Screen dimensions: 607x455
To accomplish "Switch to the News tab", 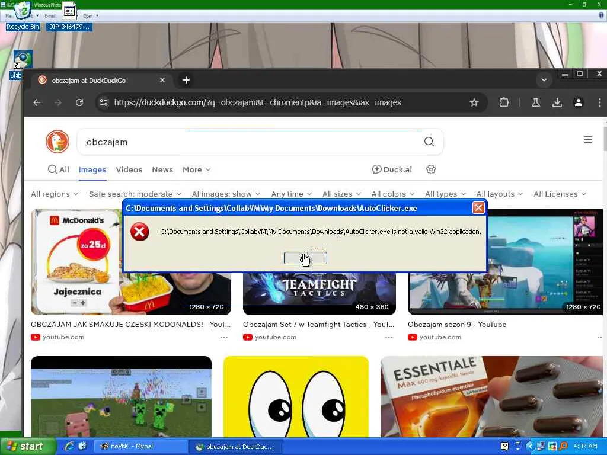I will pyautogui.click(x=162, y=169).
